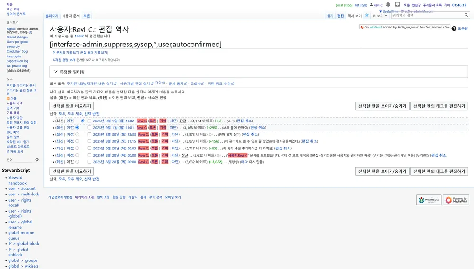
Task: Open Recent changes in sidebar
Action: click(17, 37)
